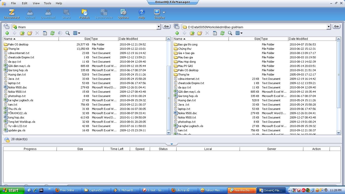This screenshot has height=194, width=345.
Task: Expand the local path dropdown
Action: coord(329,27)
